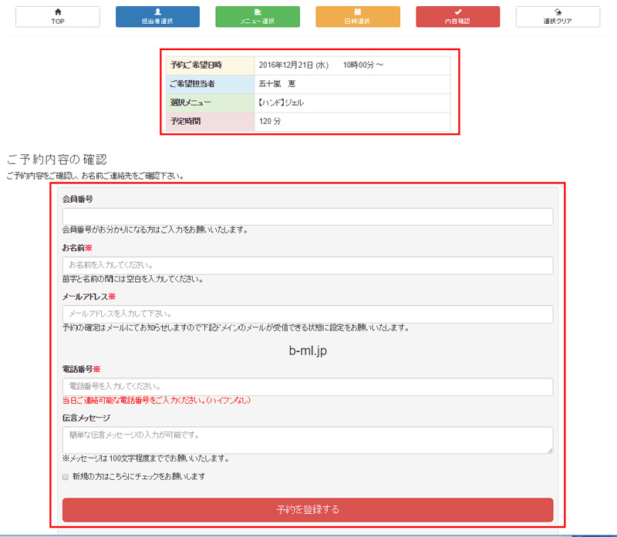Click the 120 分 duration cell
The height and width of the screenshot is (537, 617).
coord(270,122)
